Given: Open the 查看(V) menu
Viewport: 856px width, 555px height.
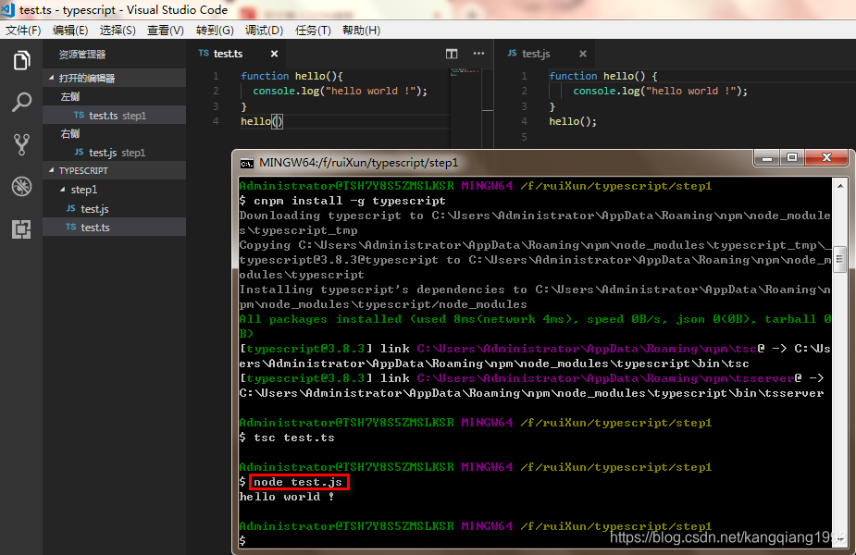Looking at the screenshot, I should pyautogui.click(x=166, y=30).
